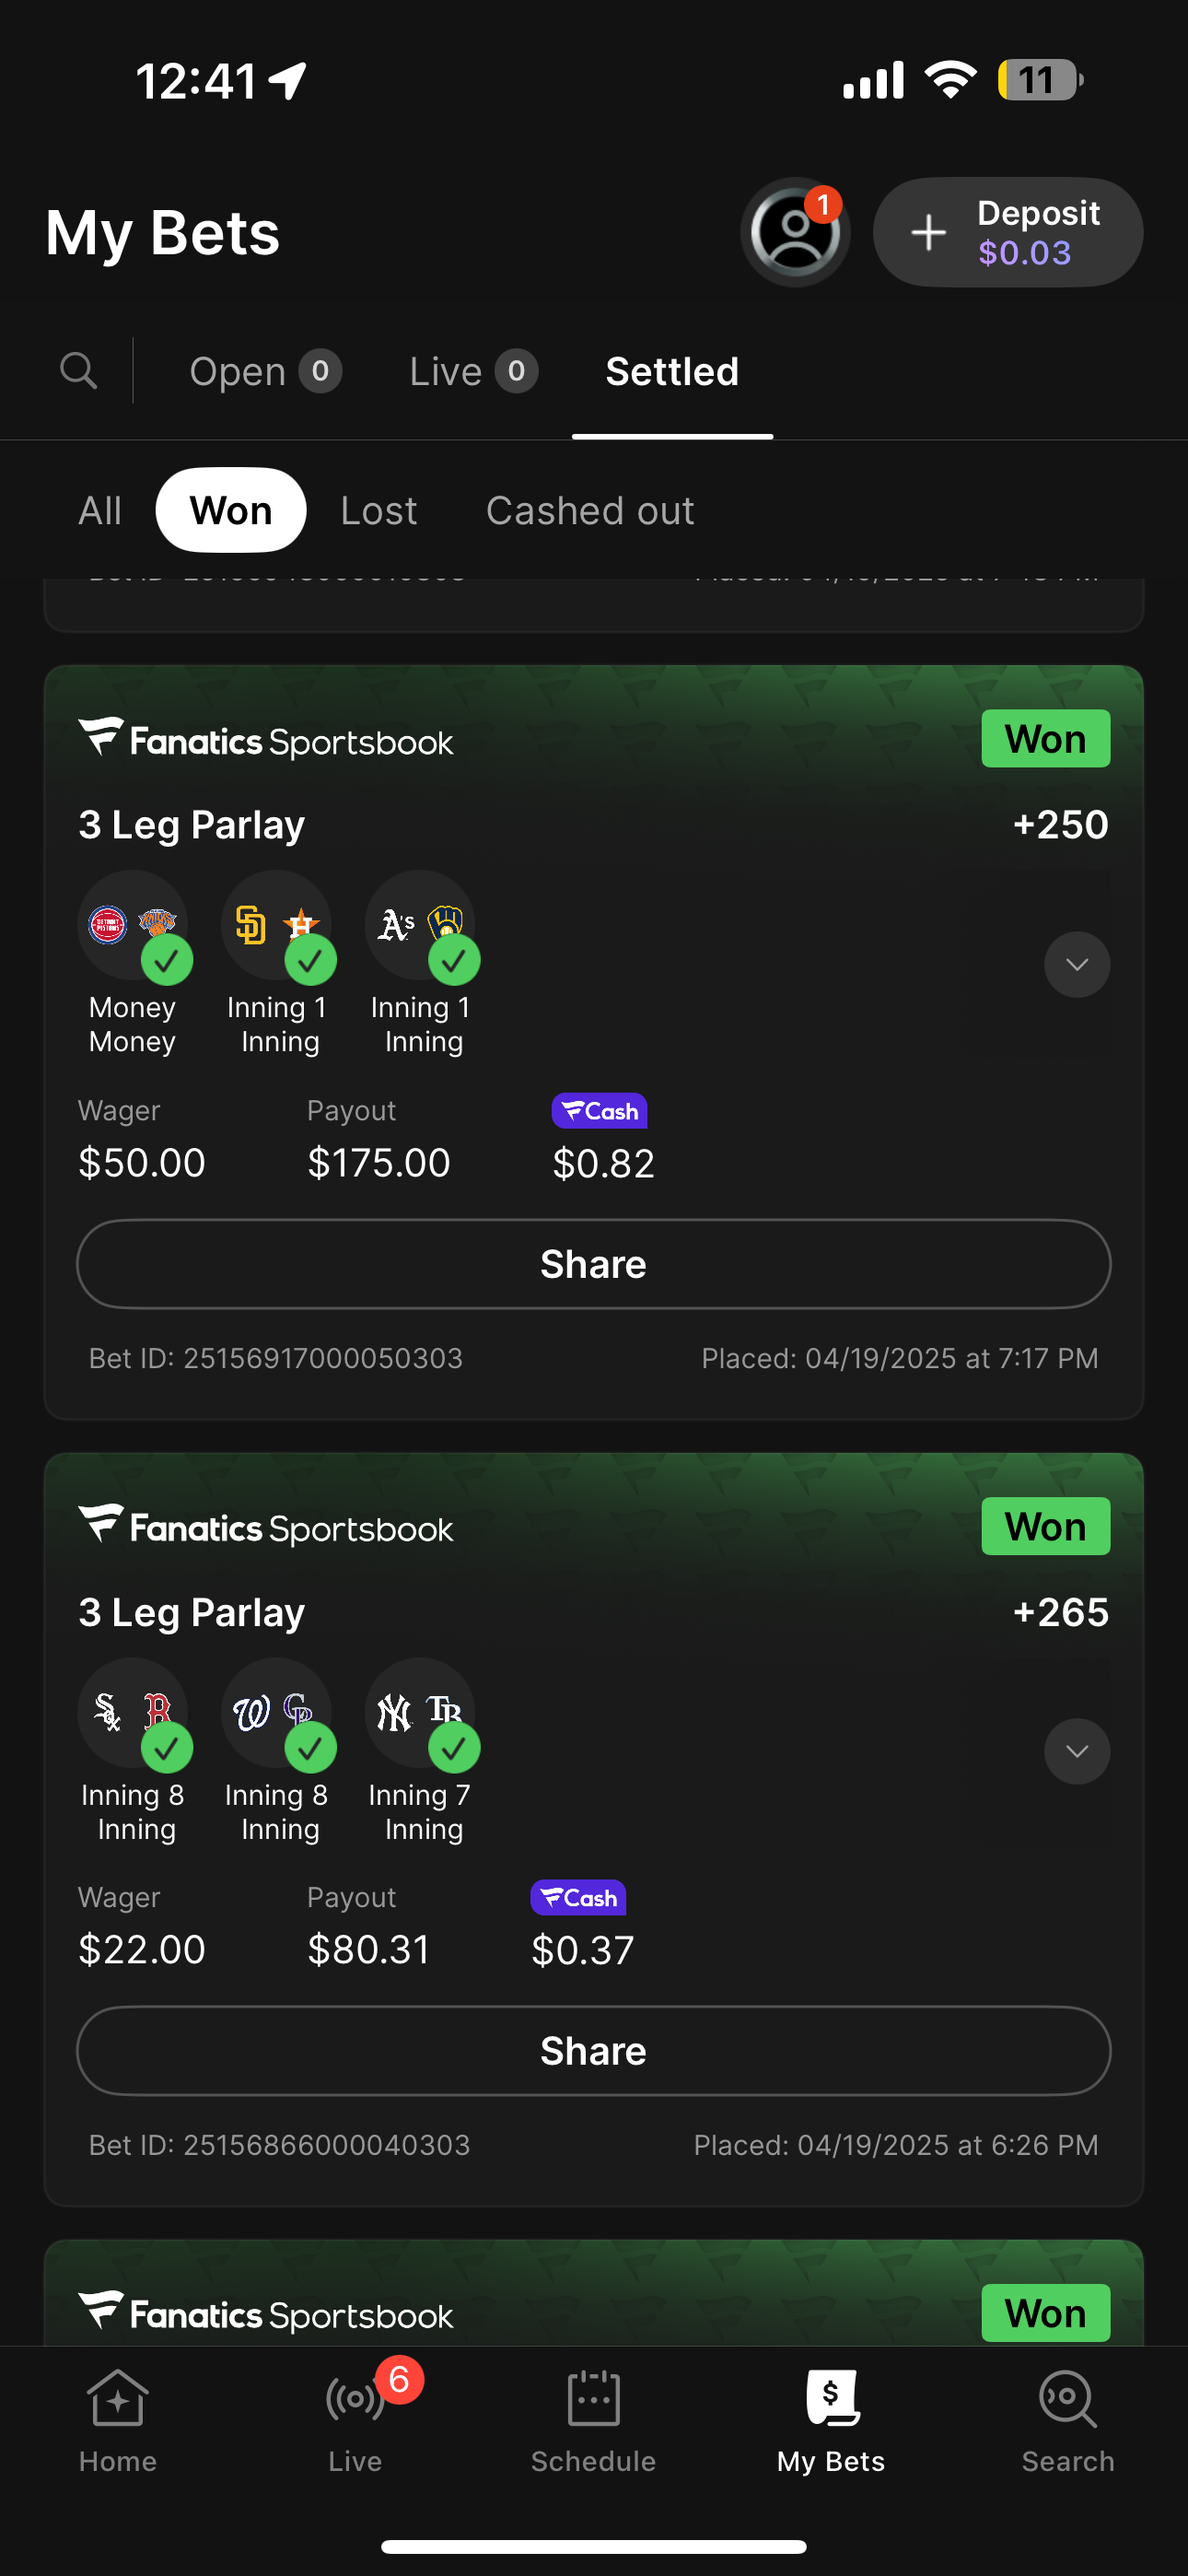Select the All filter chip
Viewport: 1188px width, 2576px height.
tap(100, 511)
